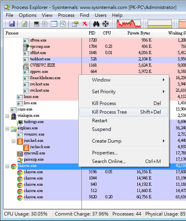Collapse the winlogon.exe tree node
Screen dimensions: 186x221
click(x=7, y=116)
